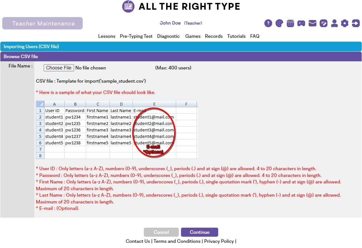
Task: Click the notepad edit icon
Action: pos(324,23)
